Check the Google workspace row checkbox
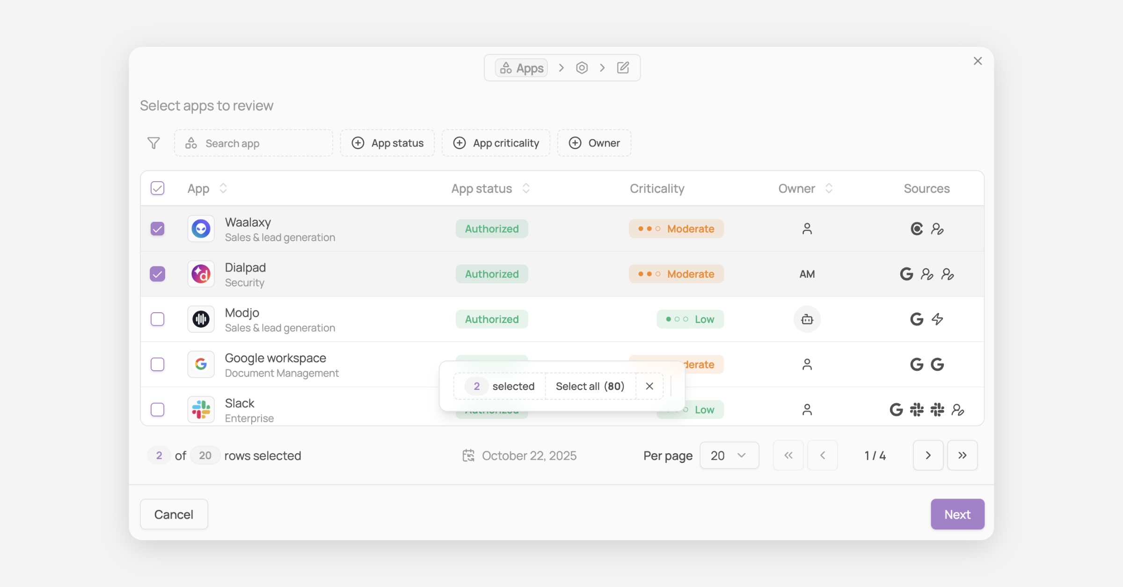The image size is (1123, 587). point(158,364)
